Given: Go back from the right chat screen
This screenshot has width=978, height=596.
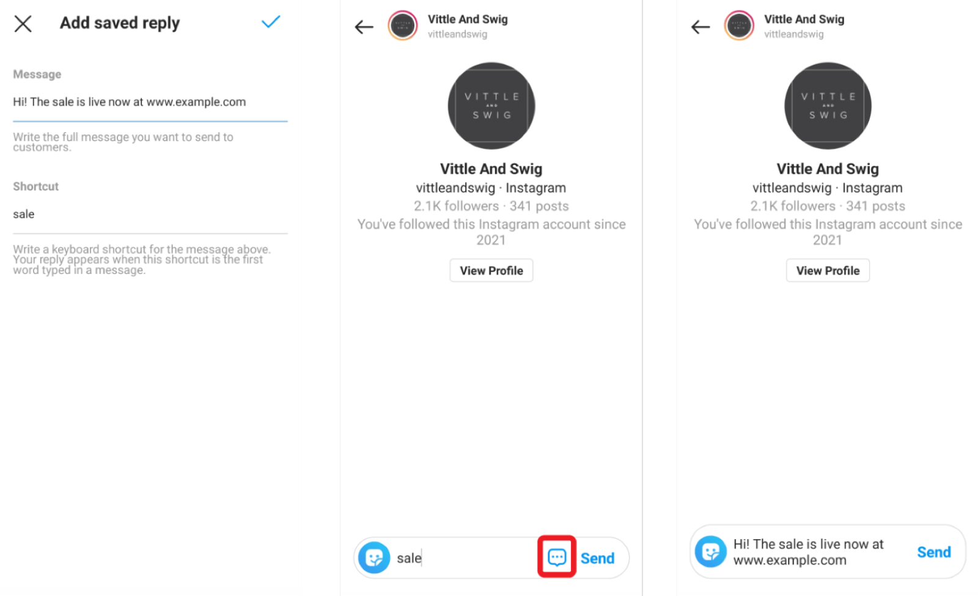Looking at the screenshot, I should [700, 26].
